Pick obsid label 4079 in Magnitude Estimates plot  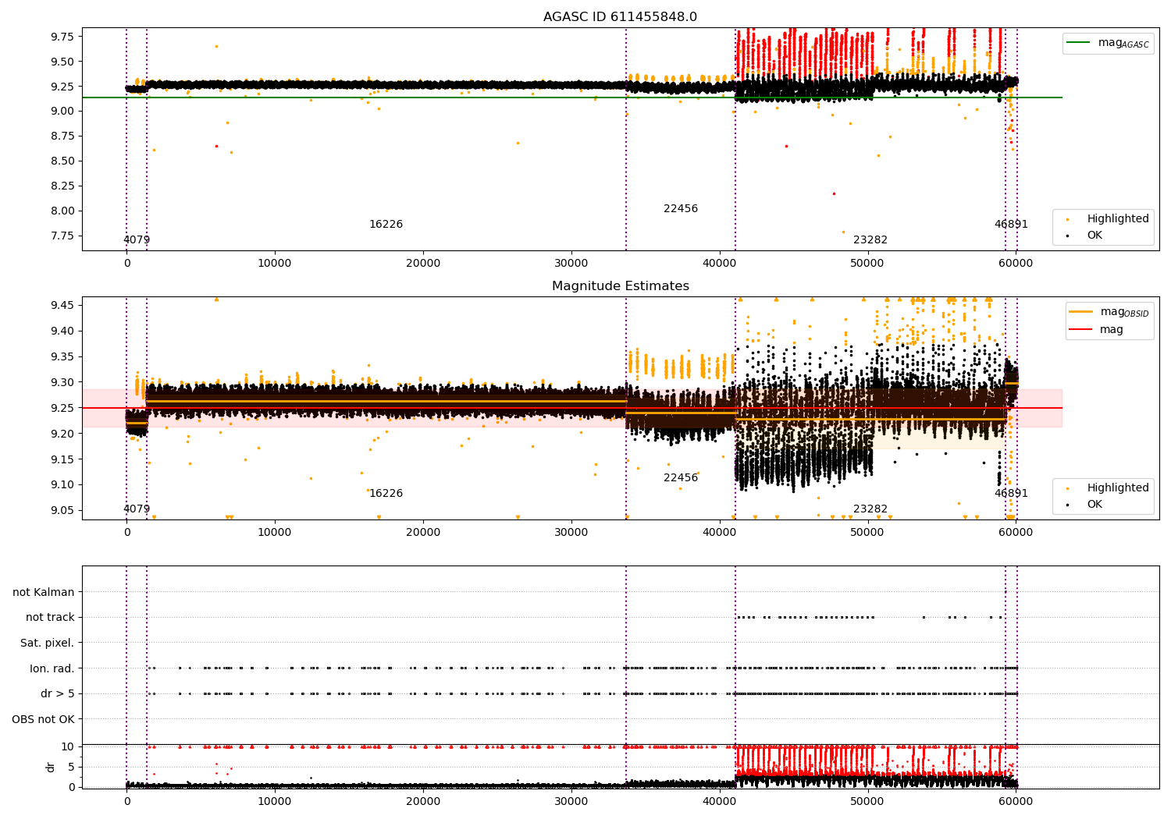pyautogui.click(x=137, y=509)
